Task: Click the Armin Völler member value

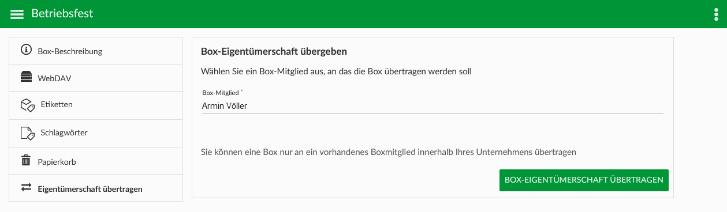Action: click(x=225, y=106)
